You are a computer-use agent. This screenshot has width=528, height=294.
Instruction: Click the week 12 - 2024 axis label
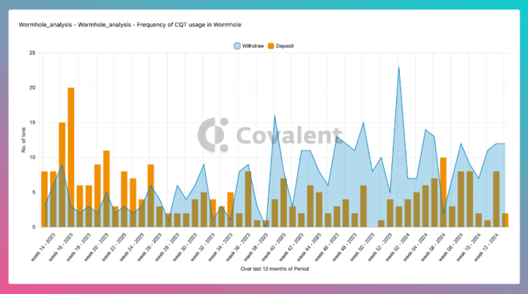[487, 247]
